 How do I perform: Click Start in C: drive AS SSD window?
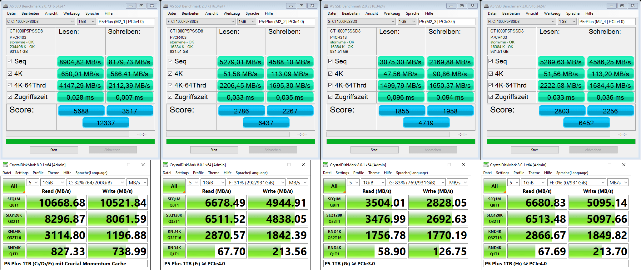point(54,150)
